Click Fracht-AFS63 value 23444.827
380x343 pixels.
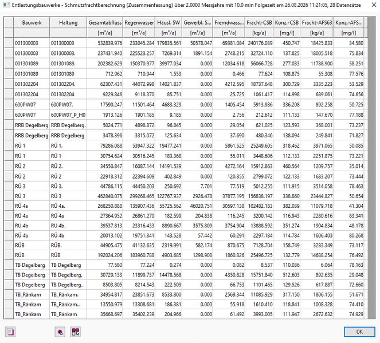(317, 196)
